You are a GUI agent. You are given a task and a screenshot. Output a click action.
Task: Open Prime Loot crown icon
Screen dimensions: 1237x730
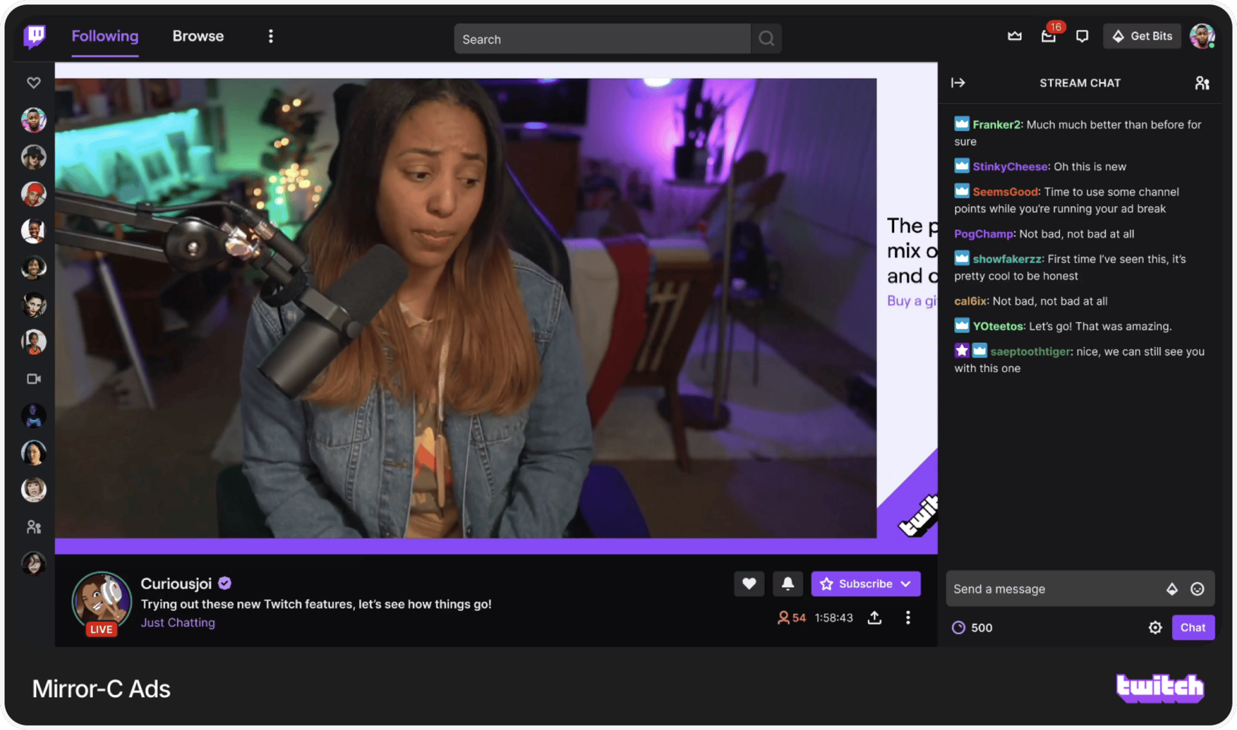(1015, 36)
